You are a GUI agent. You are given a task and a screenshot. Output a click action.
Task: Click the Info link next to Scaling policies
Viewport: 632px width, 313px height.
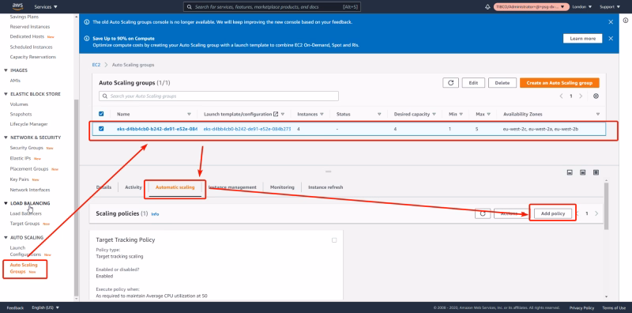click(155, 214)
